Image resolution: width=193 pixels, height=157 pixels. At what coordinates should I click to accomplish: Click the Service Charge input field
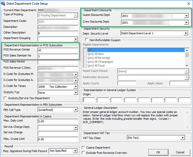click(x=58, y=134)
